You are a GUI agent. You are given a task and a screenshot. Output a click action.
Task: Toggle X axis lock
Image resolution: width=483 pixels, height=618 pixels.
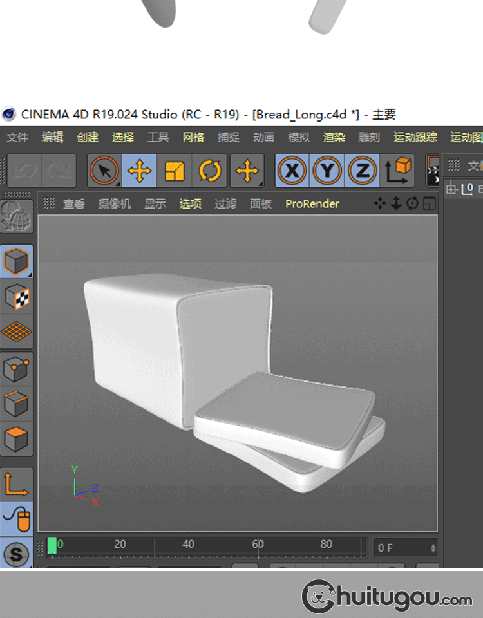coord(292,171)
